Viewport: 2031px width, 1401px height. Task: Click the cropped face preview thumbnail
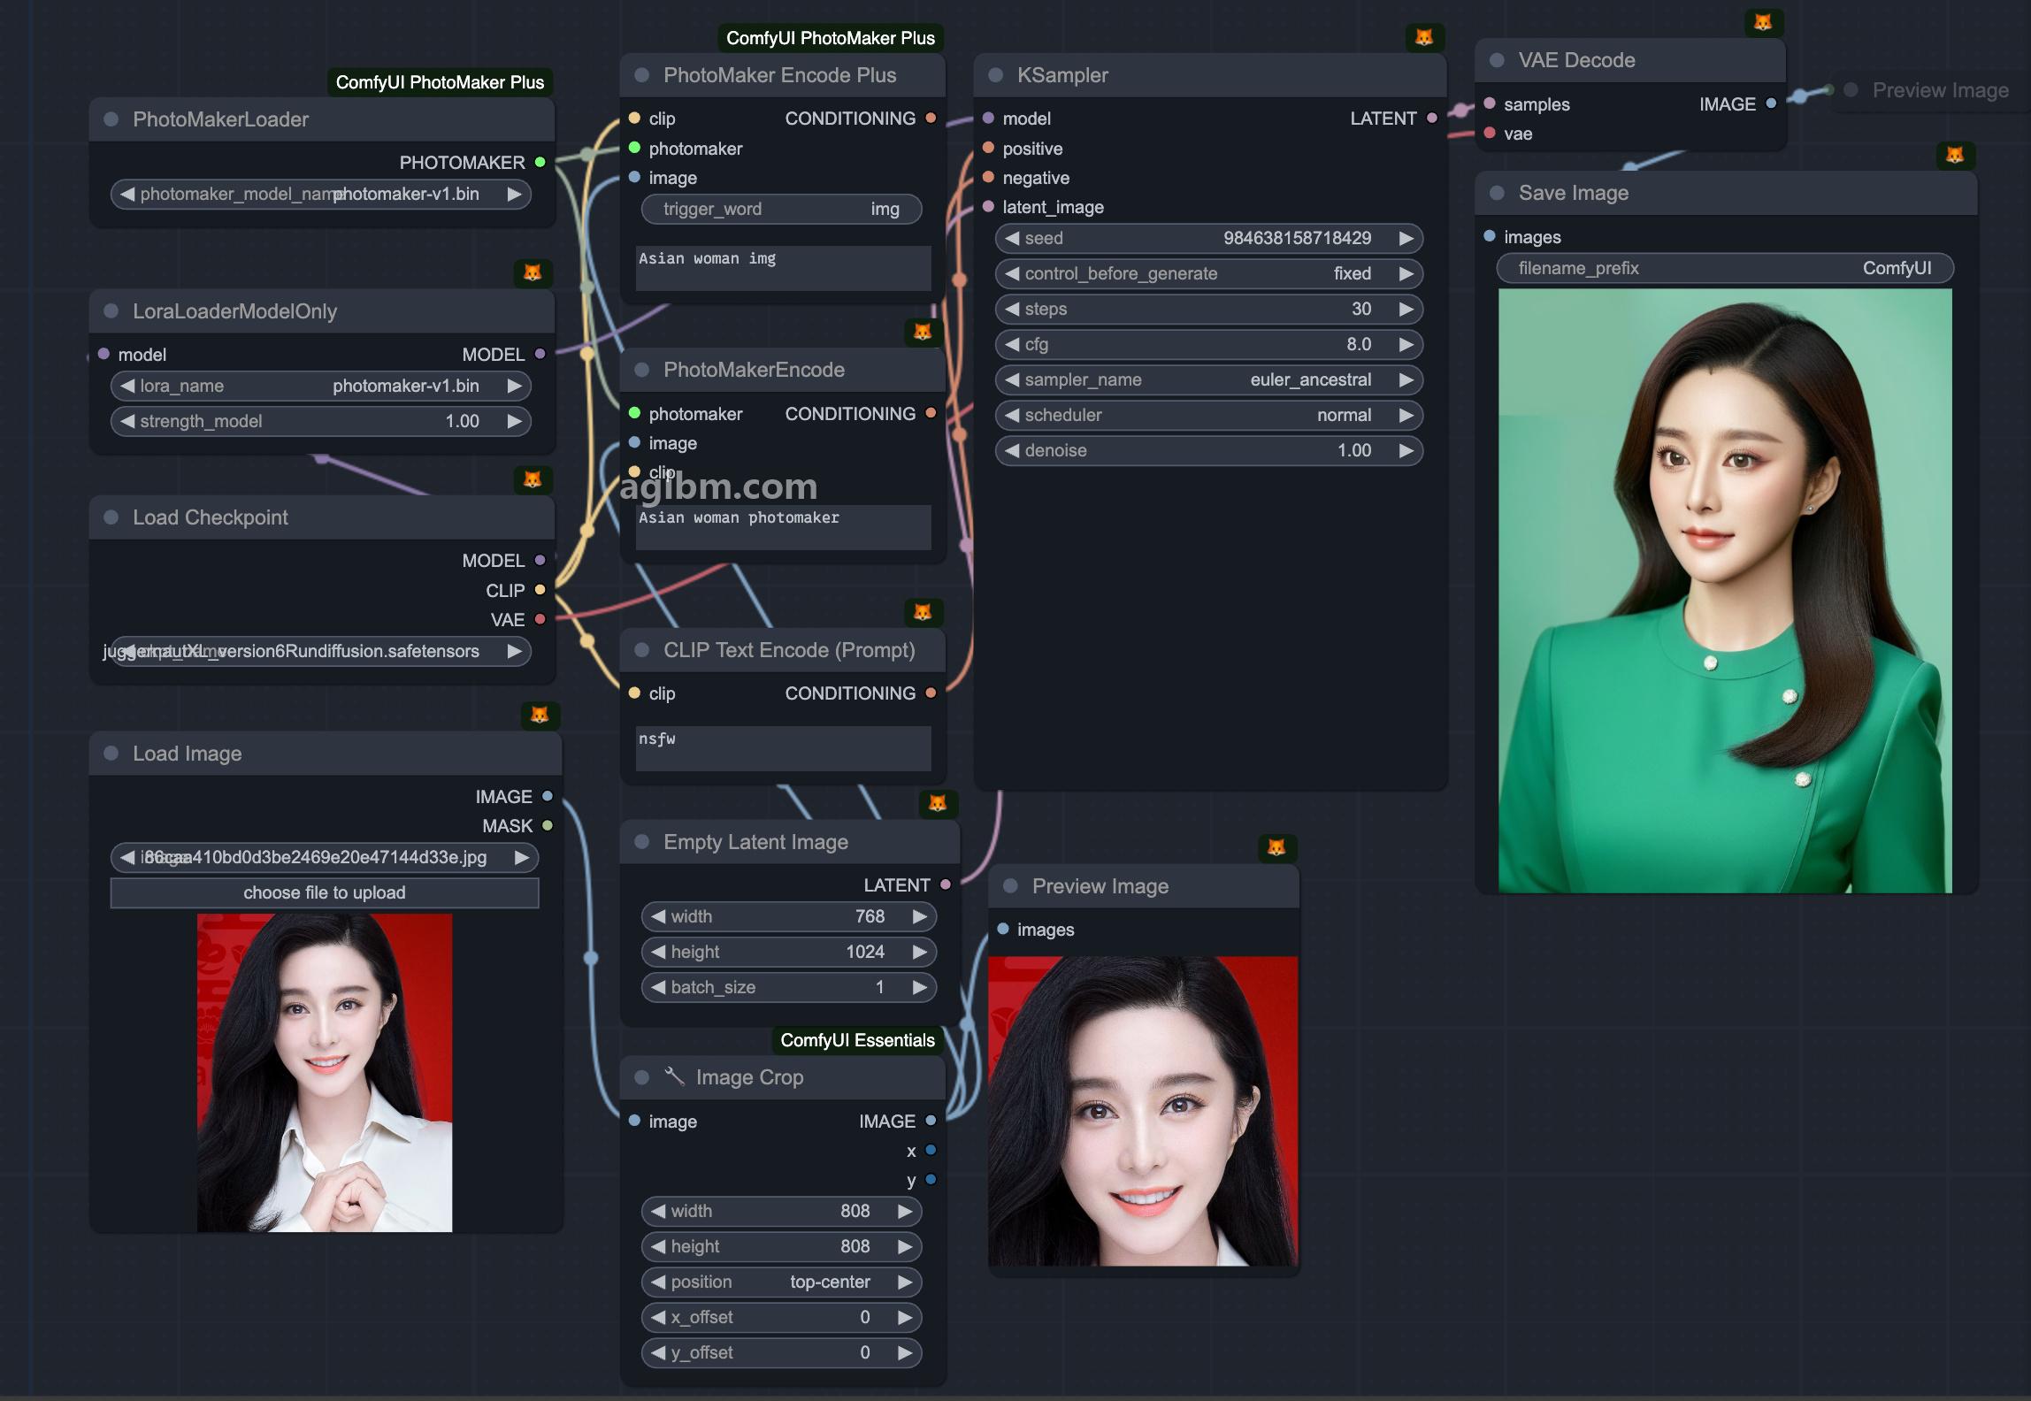point(1143,1111)
